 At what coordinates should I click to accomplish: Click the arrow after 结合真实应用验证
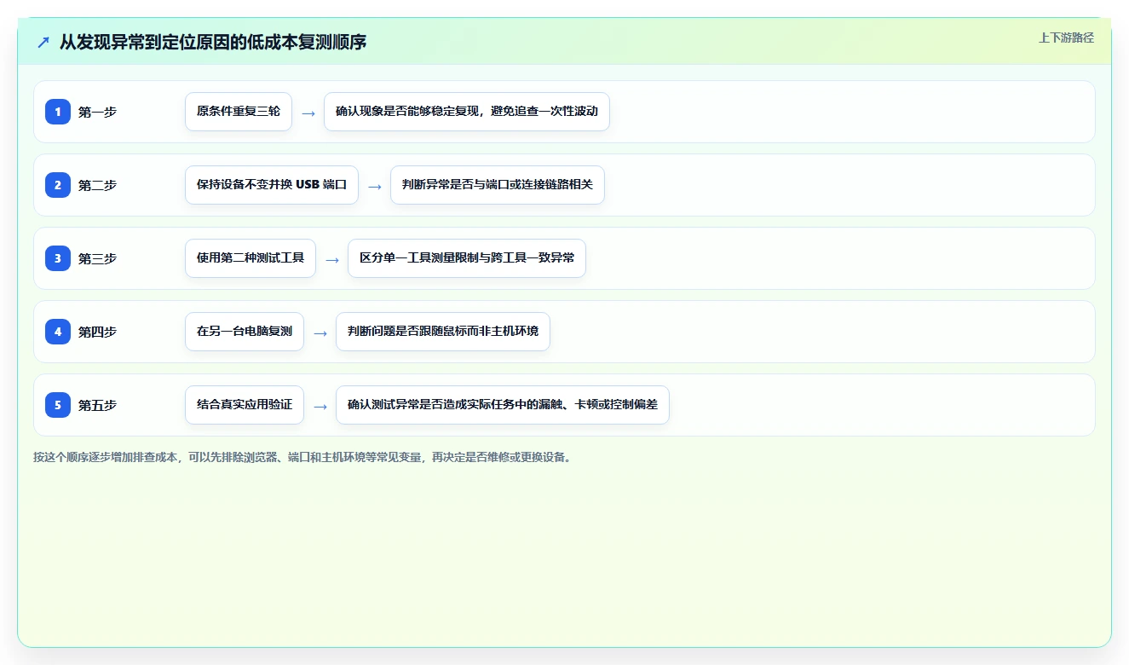pyautogui.click(x=320, y=406)
